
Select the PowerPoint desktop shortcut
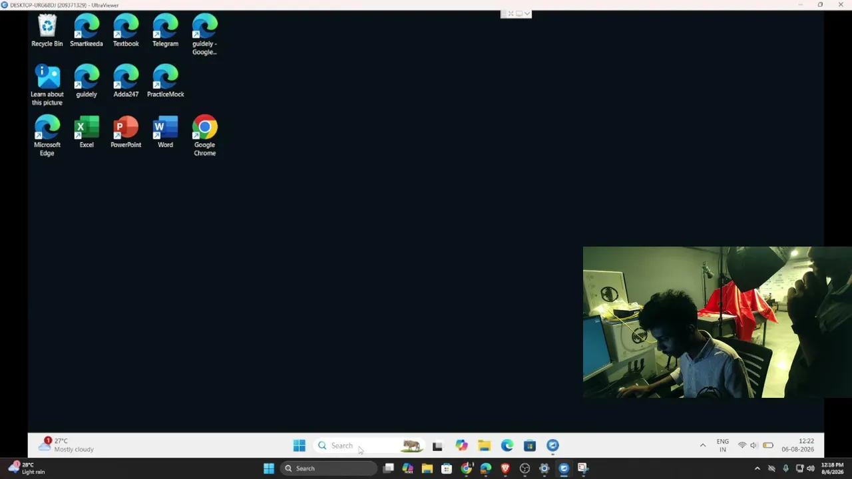tap(126, 132)
